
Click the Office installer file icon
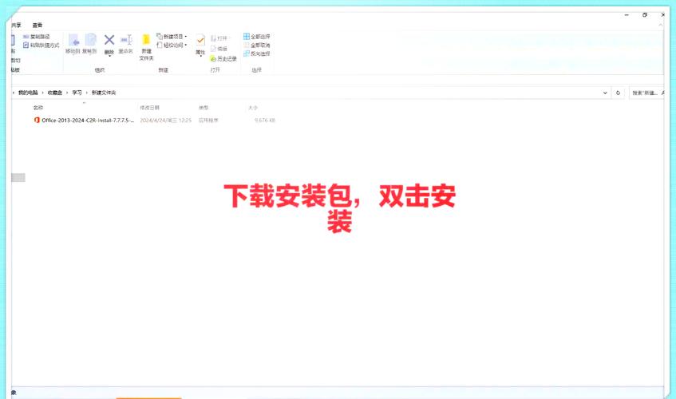37,120
